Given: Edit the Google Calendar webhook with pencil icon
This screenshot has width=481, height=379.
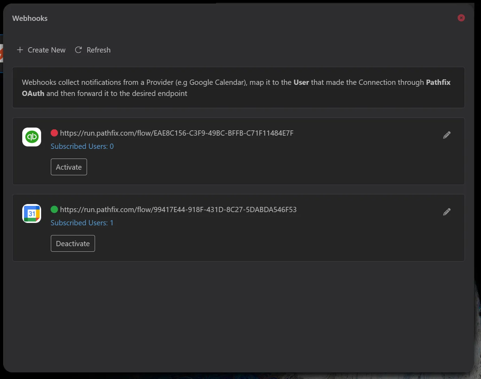Looking at the screenshot, I should (x=447, y=212).
